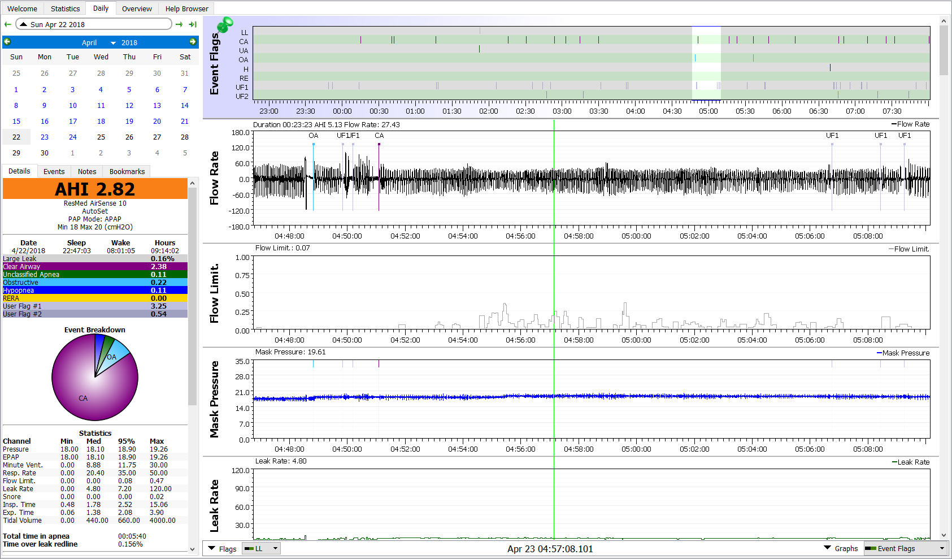The image size is (952, 559).
Task: Click the Flow Rate legend label
Action: tap(911, 124)
